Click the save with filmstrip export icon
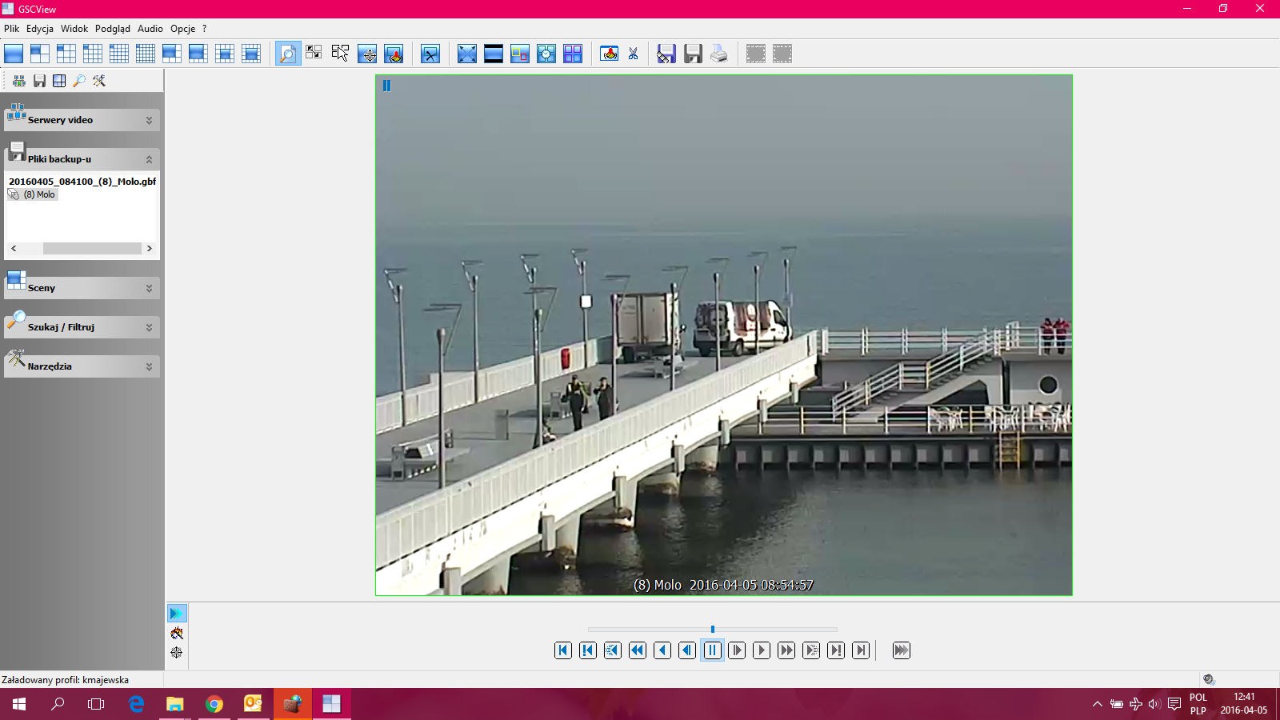 pos(666,54)
